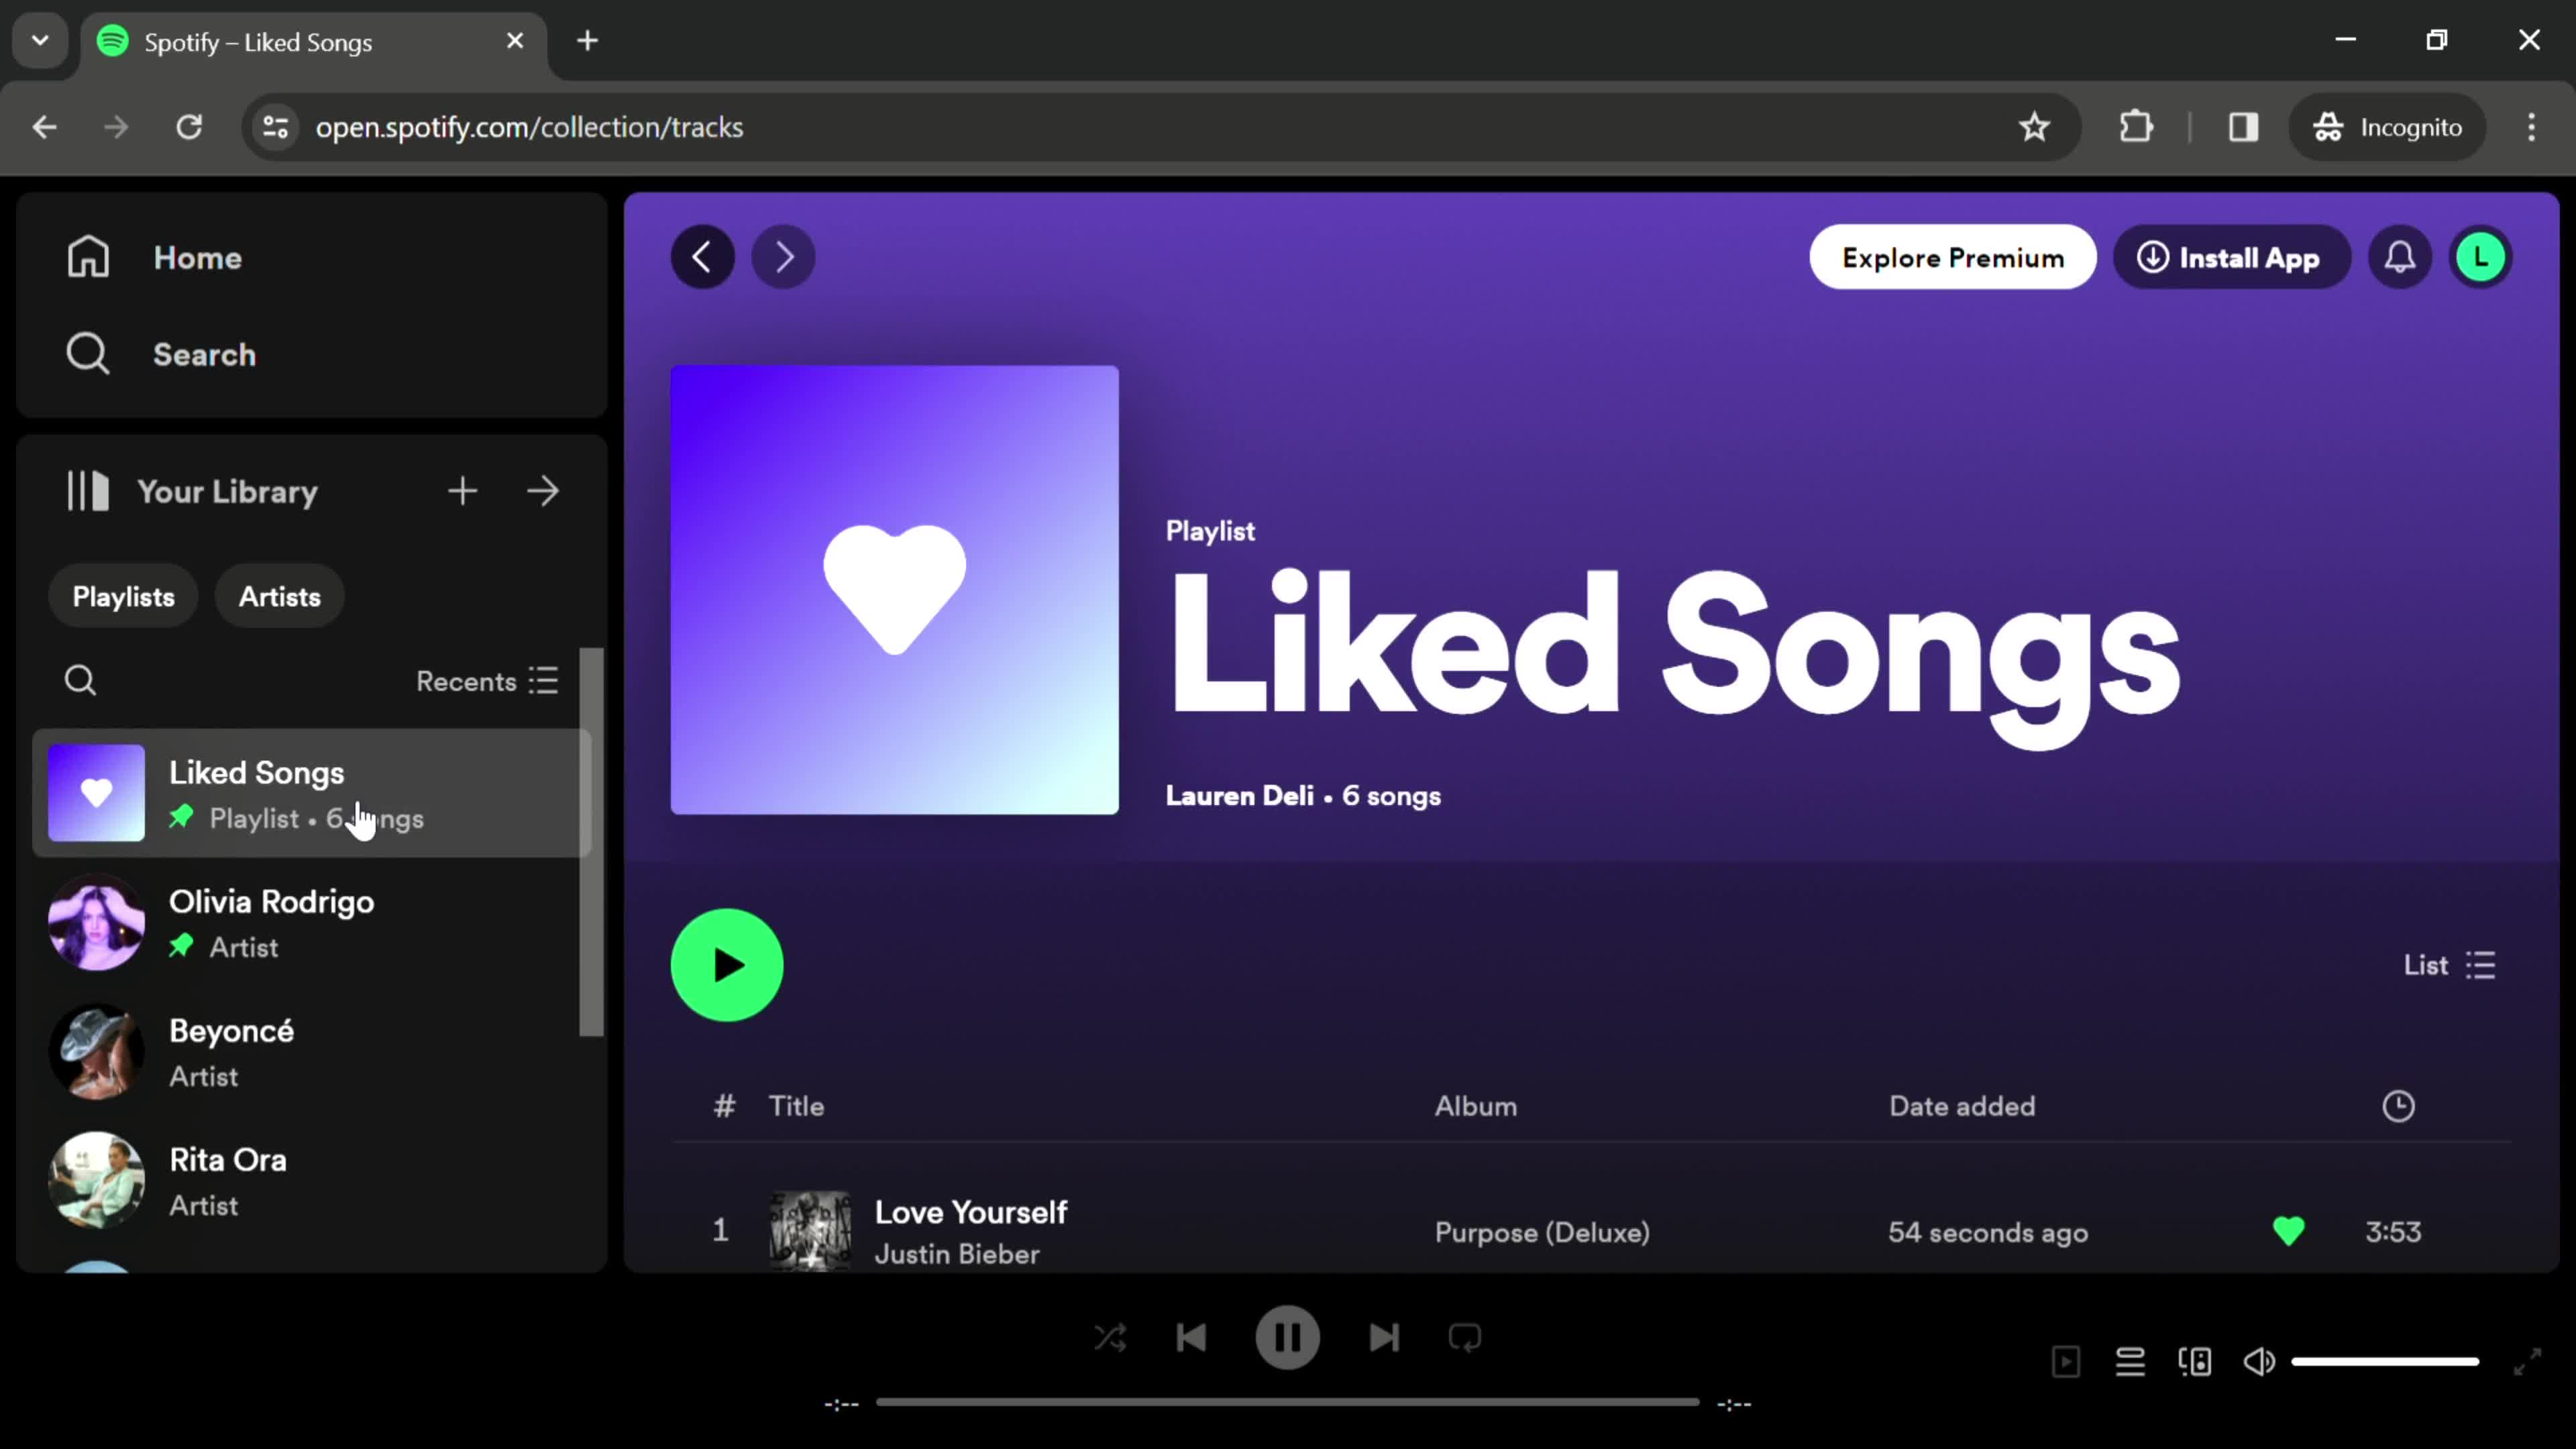2576x1449 pixels.
Task: Expand the Your Library navigation panel
Action: point(545,492)
